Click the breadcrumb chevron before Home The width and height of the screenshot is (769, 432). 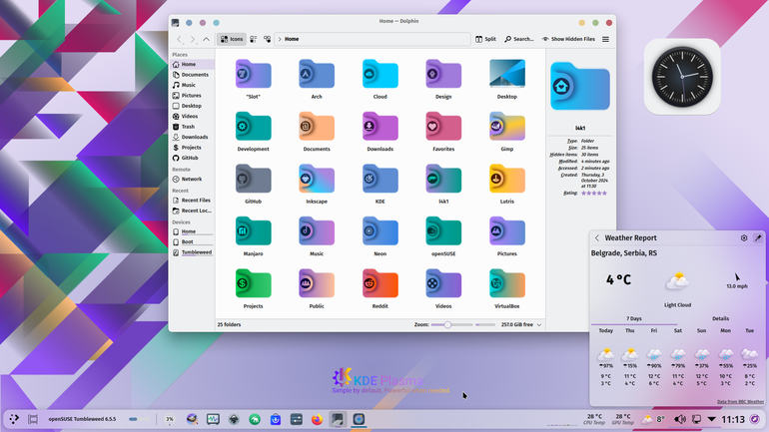[280, 39]
